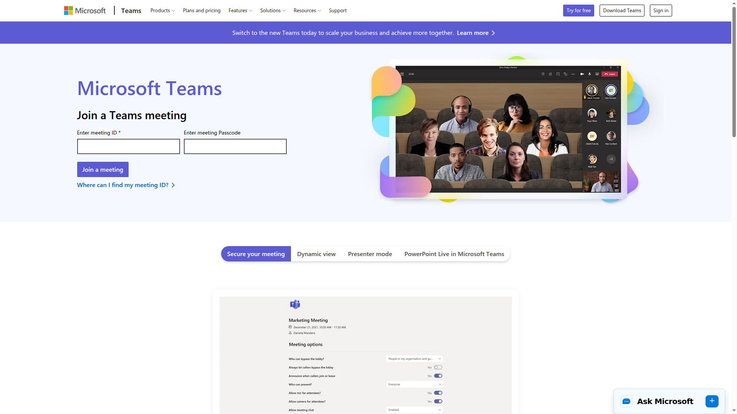Switch to the 'Presenter mode' tab
The width and height of the screenshot is (737, 414).
point(370,254)
